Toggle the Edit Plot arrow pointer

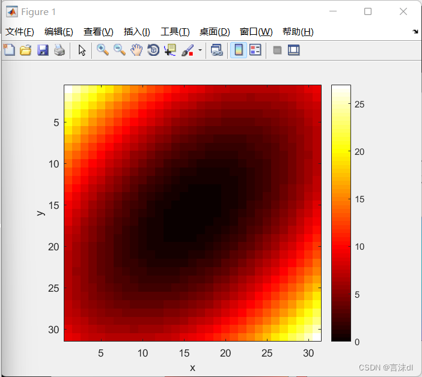[82, 50]
